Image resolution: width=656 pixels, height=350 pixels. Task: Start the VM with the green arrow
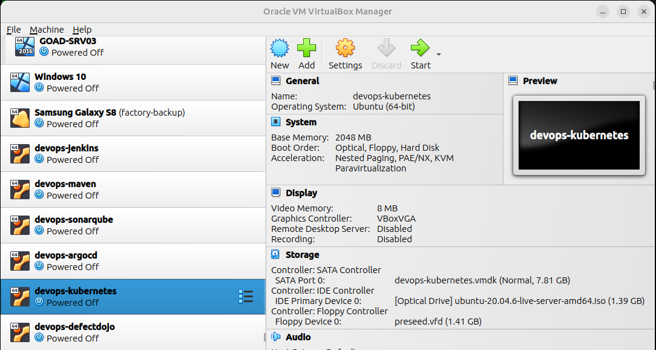[420, 48]
